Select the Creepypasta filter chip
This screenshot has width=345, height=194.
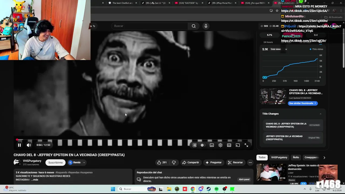[312, 157]
